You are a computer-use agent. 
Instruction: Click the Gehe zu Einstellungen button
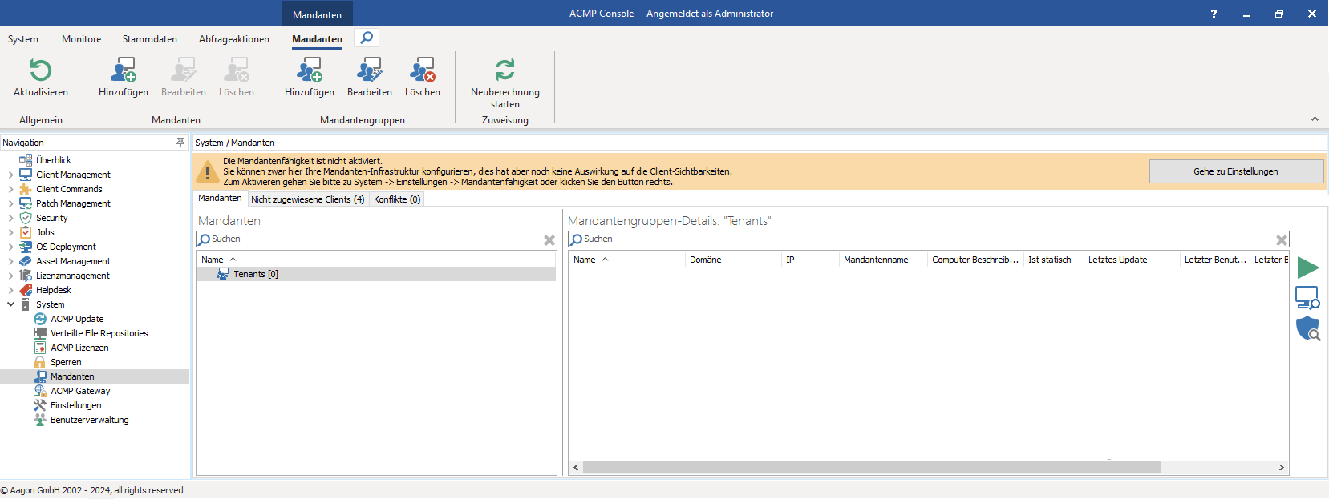(x=1235, y=171)
